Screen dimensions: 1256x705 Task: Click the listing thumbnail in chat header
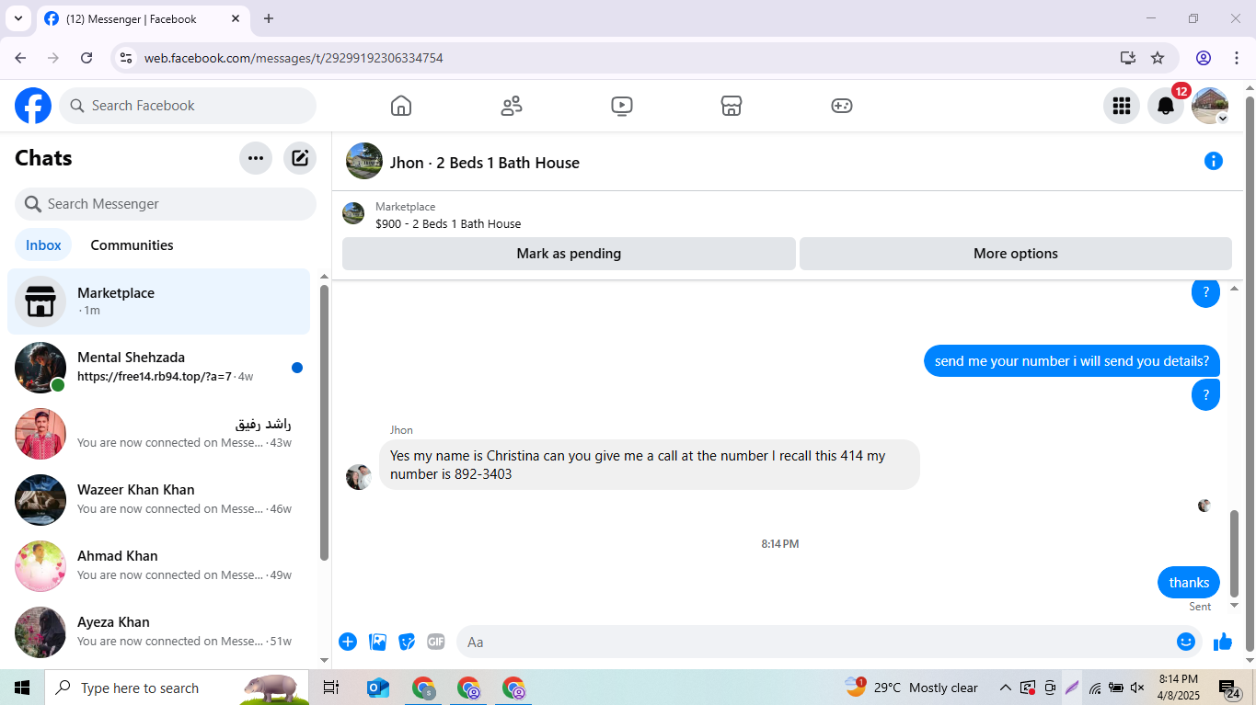pyautogui.click(x=364, y=161)
